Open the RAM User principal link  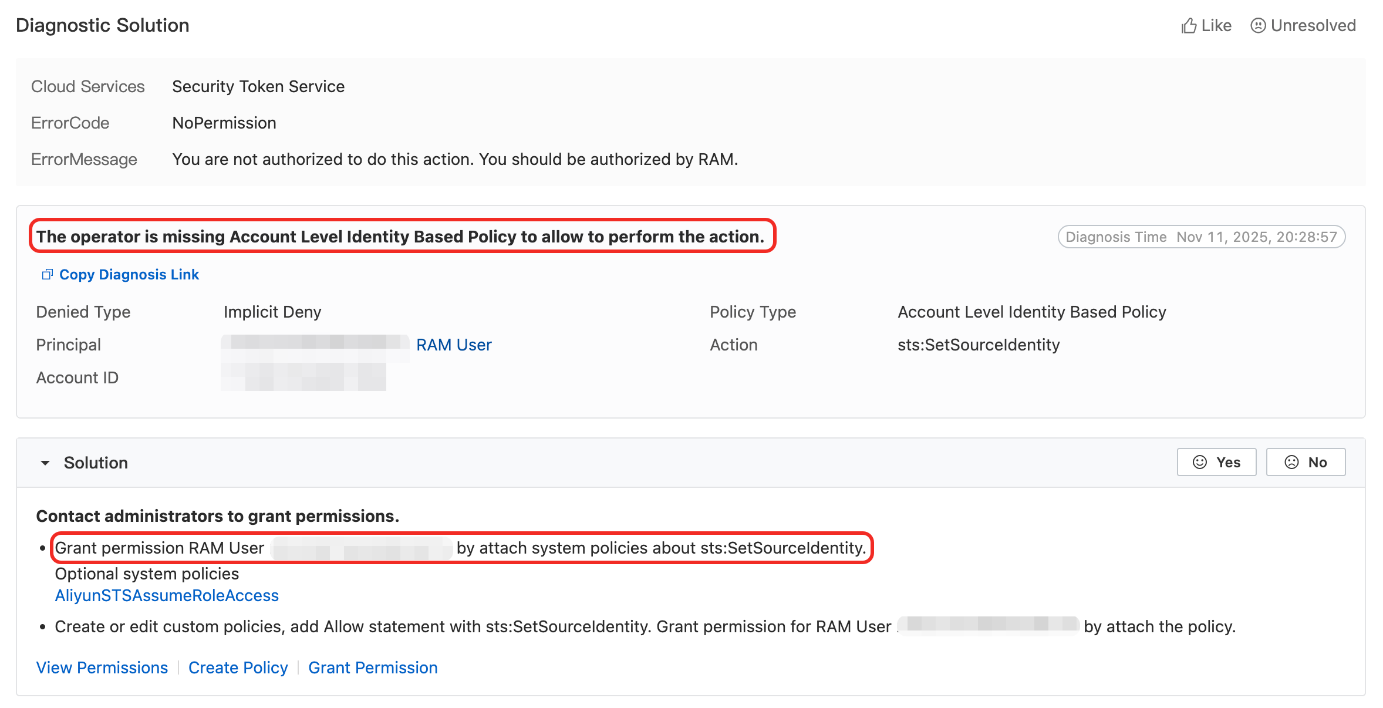coord(454,345)
